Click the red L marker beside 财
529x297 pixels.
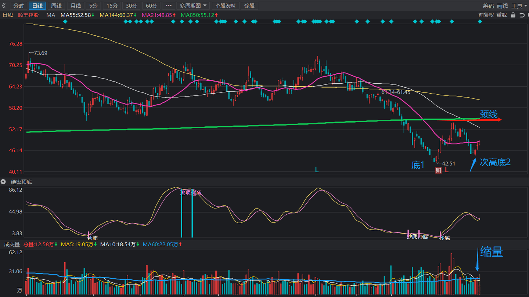click(x=447, y=170)
